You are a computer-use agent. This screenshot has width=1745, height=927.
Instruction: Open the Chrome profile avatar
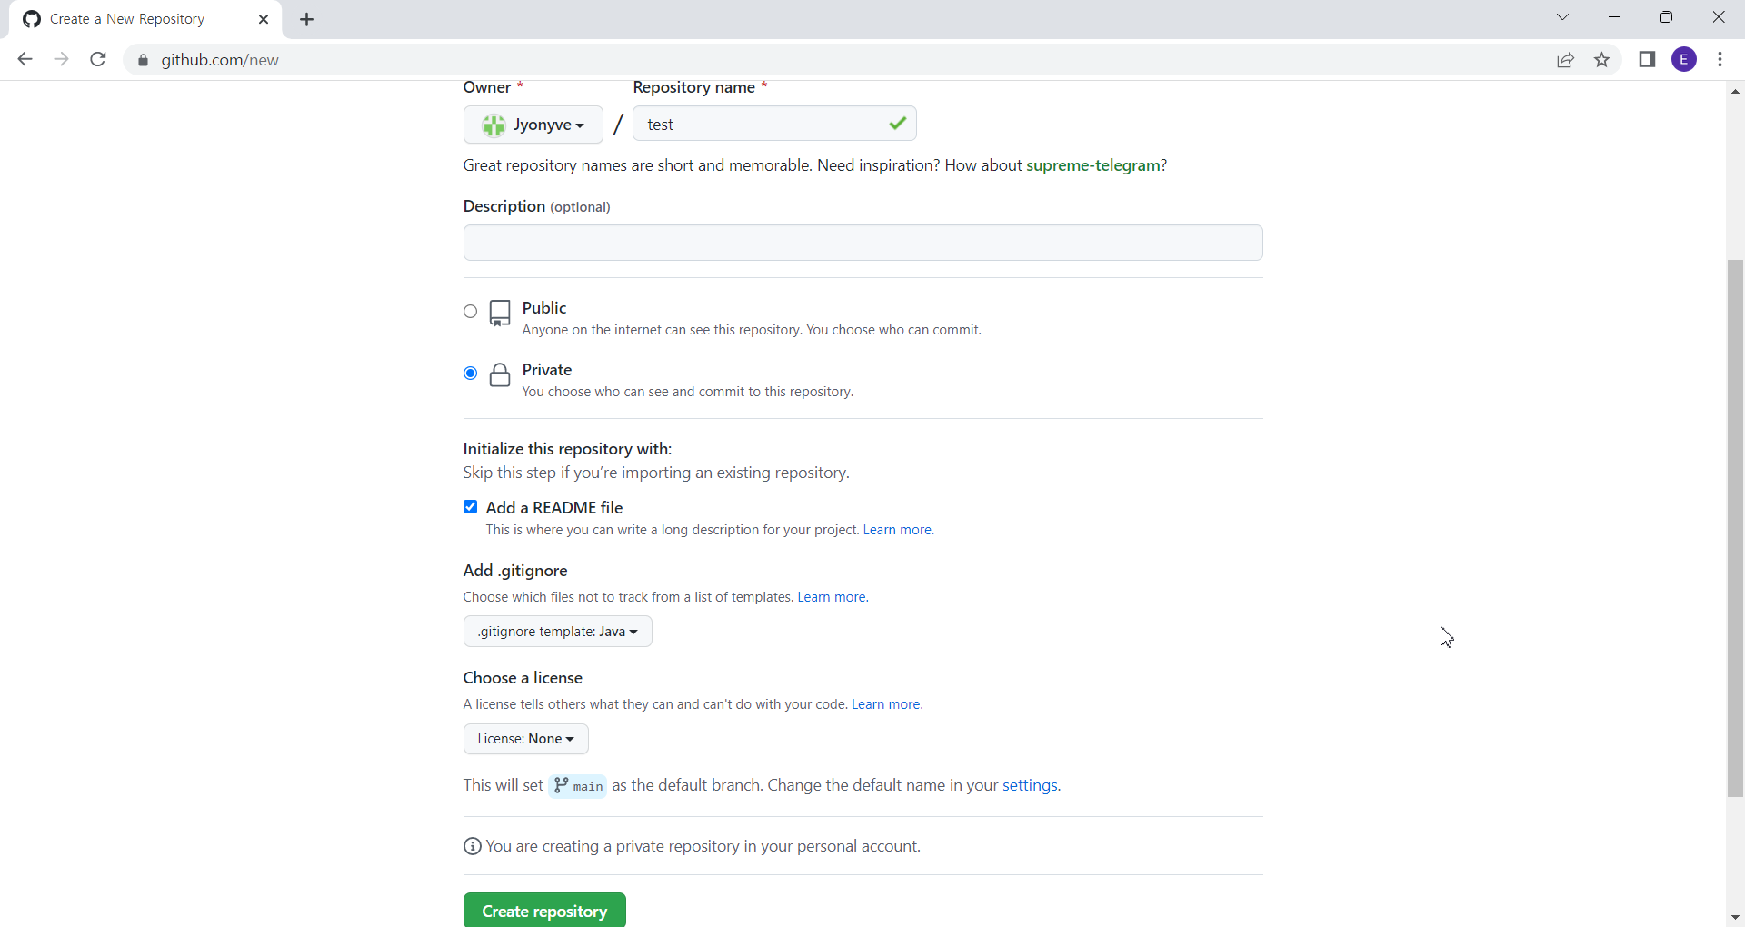click(x=1684, y=59)
